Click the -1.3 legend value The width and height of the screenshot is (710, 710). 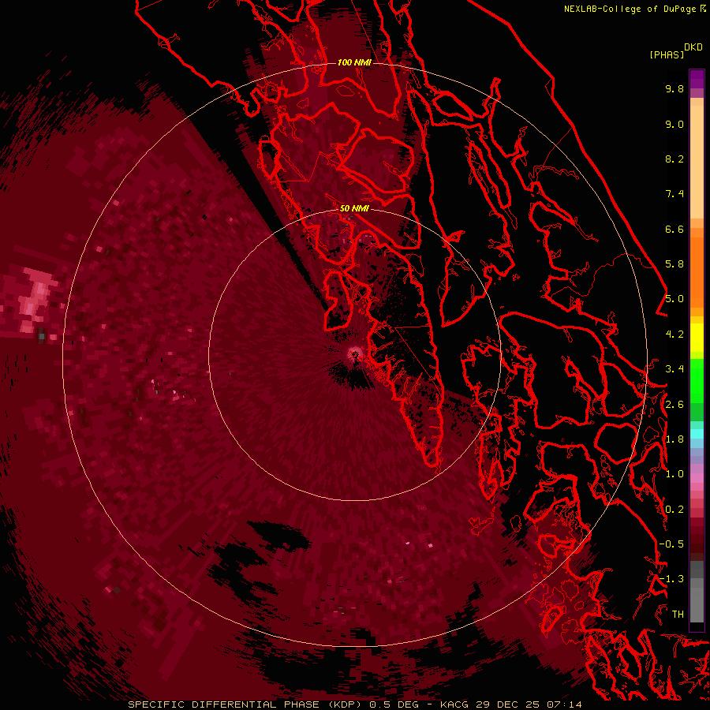(x=671, y=579)
